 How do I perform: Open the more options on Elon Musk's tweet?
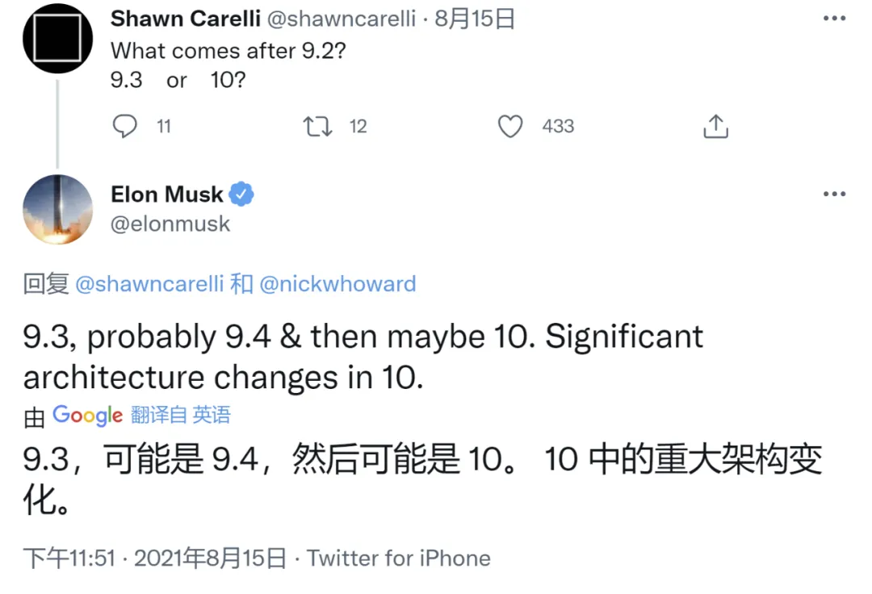pos(834,194)
